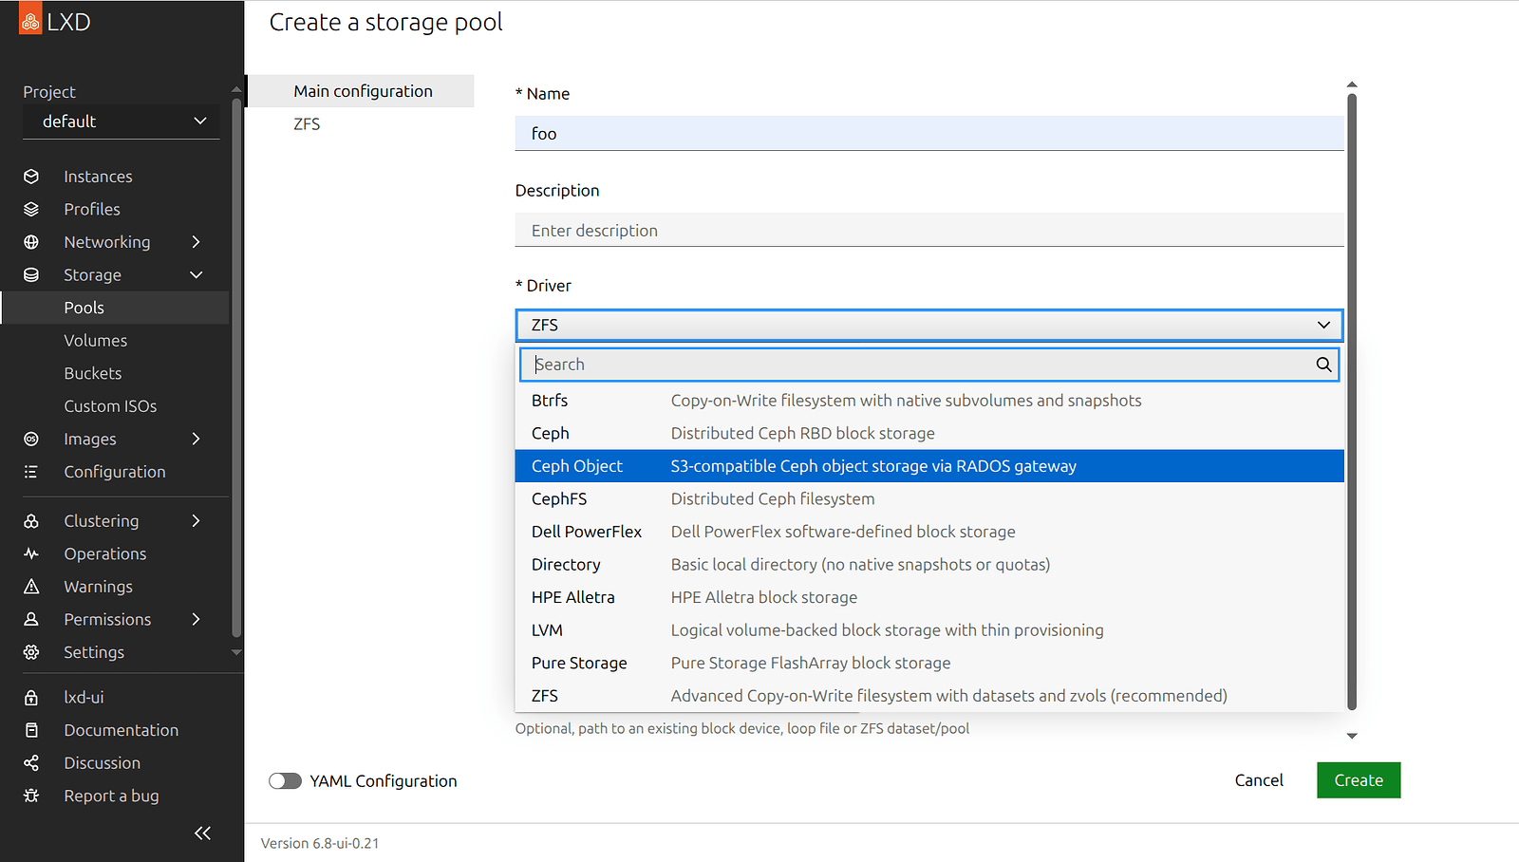Image resolution: width=1519 pixels, height=862 pixels.
Task: Click the Report a bug icon
Action: pos(31,796)
